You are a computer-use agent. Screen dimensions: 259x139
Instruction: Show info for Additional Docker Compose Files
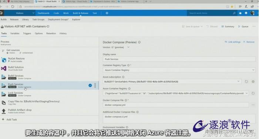(137, 112)
